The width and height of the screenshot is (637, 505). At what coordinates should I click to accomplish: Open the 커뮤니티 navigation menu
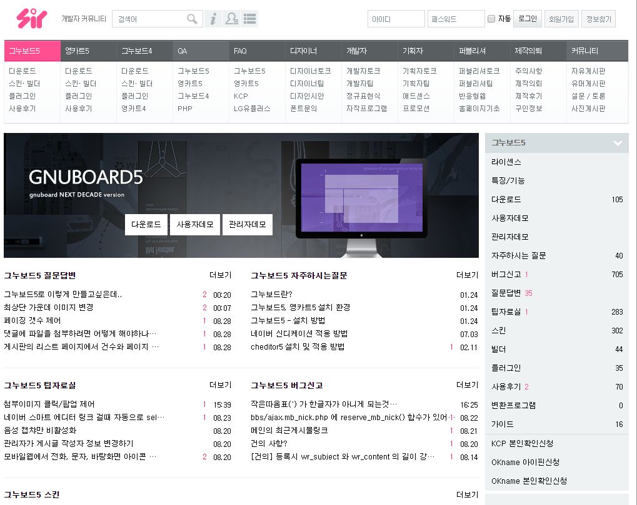[584, 51]
